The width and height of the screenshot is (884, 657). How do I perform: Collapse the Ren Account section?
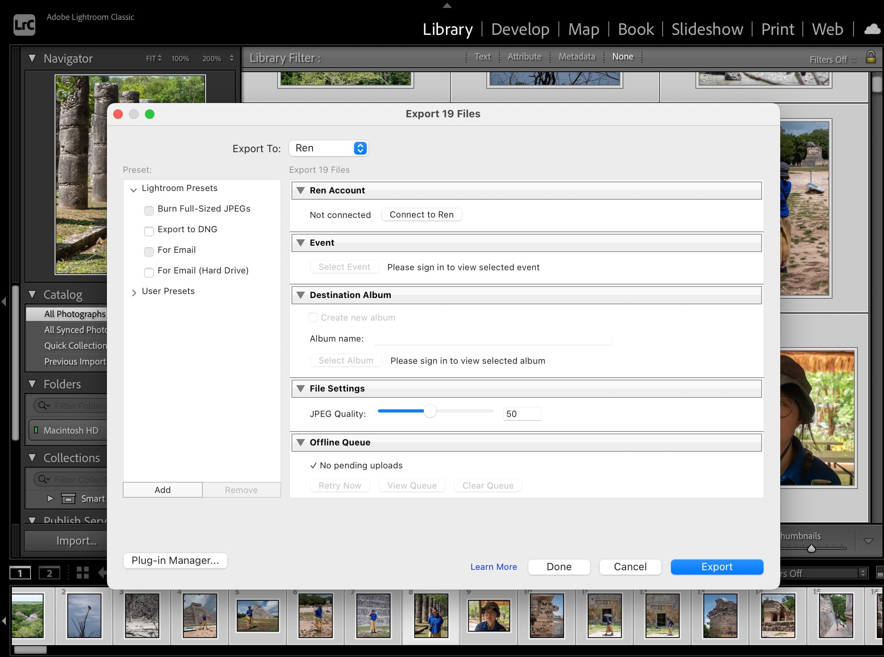tap(301, 191)
